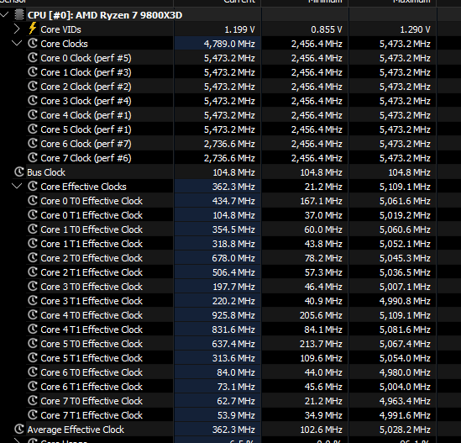Select the Core 6 Clock (perf #7) label
Viewport: 461px width, 443px height.
[x=86, y=144]
